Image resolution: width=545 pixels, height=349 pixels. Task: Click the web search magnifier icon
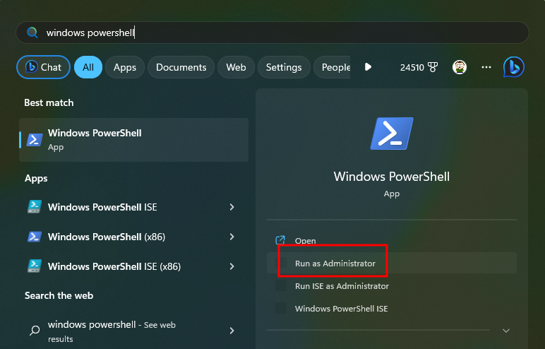pos(35,330)
